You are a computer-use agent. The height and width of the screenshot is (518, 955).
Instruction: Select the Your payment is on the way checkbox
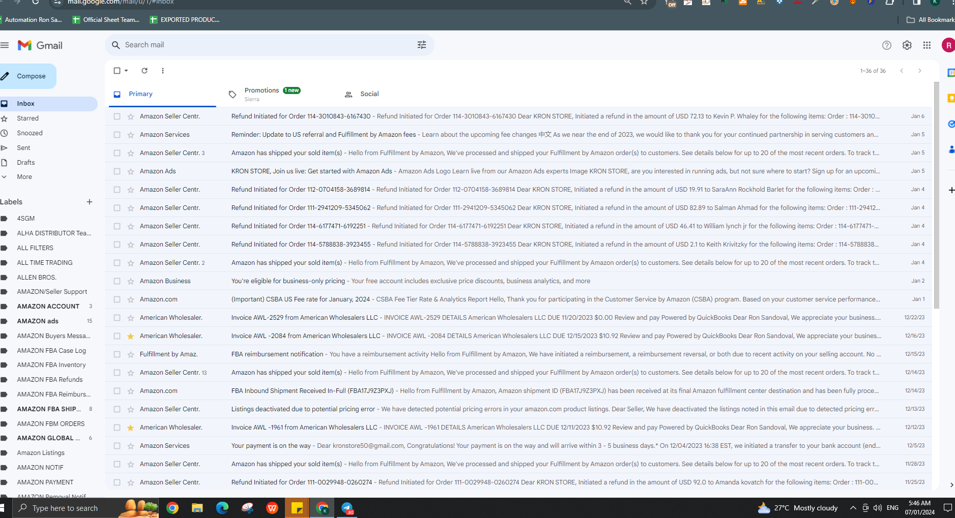[x=117, y=446]
